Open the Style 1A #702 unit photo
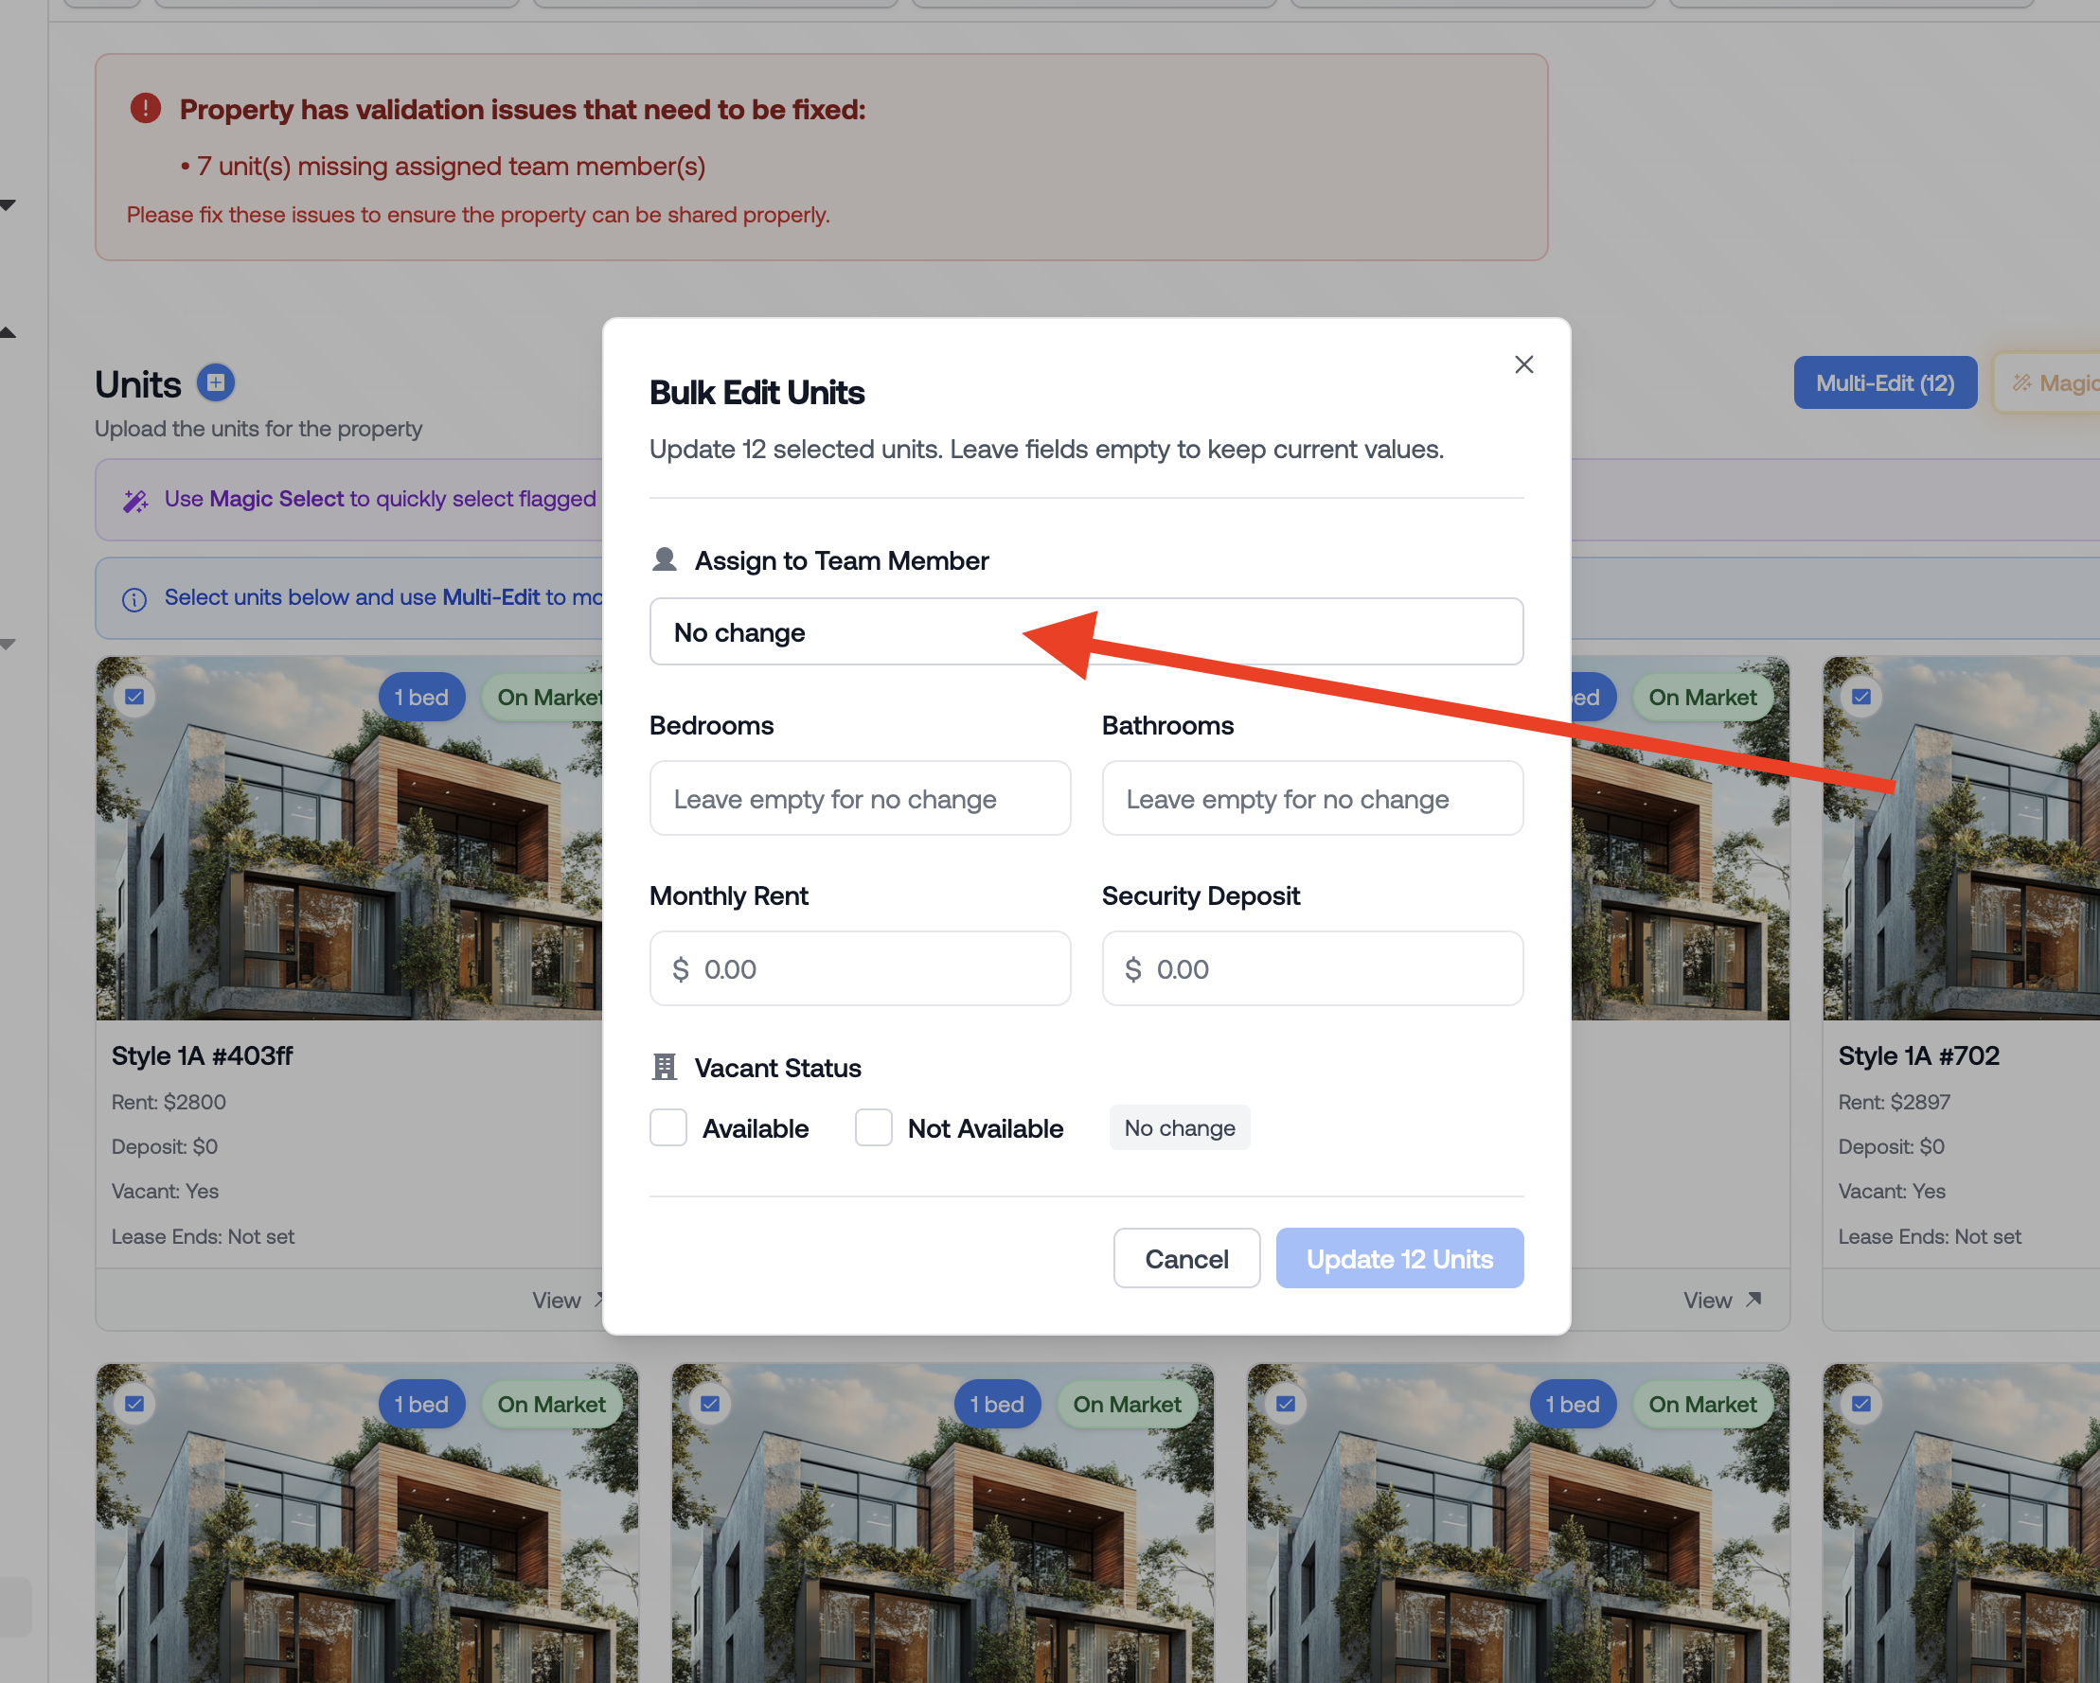Screen dimensions: 2100x1683 (1962, 839)
